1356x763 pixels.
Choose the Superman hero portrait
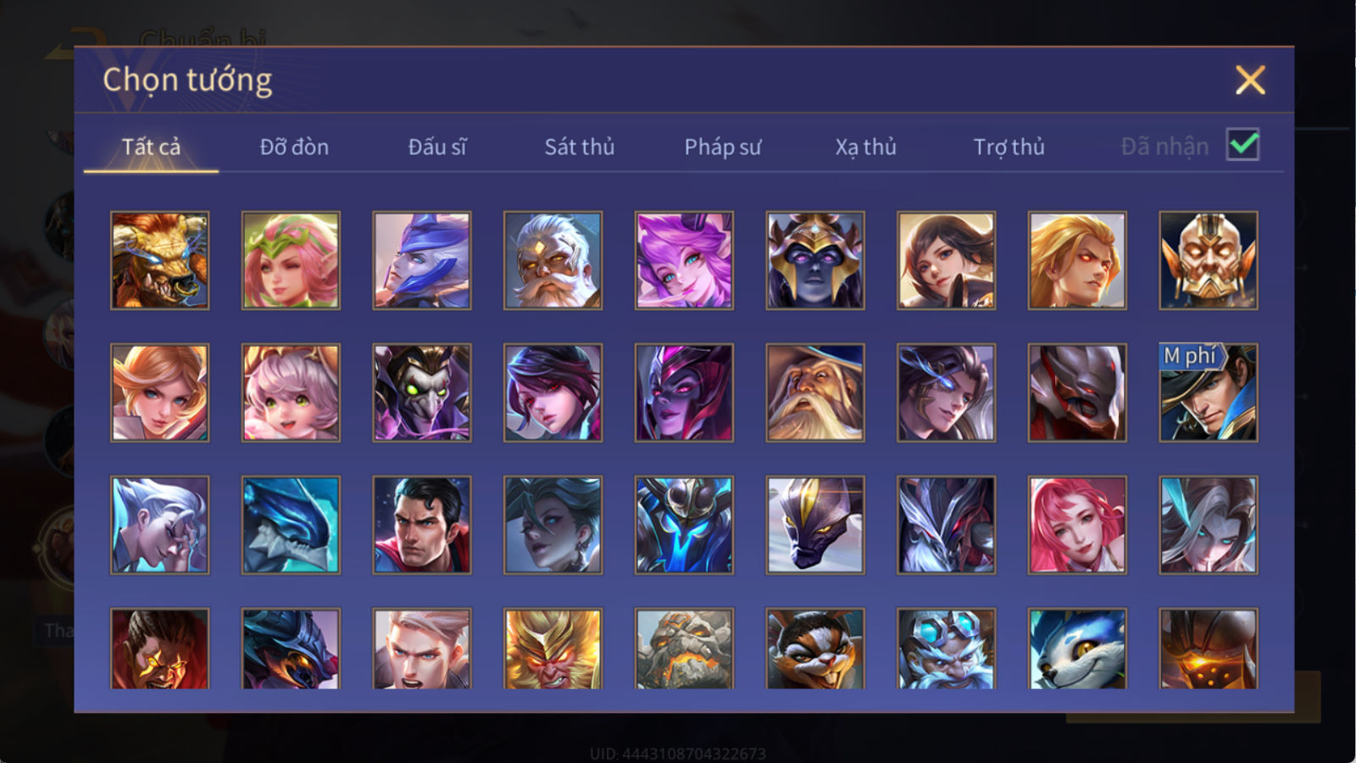tap(421, 525)
